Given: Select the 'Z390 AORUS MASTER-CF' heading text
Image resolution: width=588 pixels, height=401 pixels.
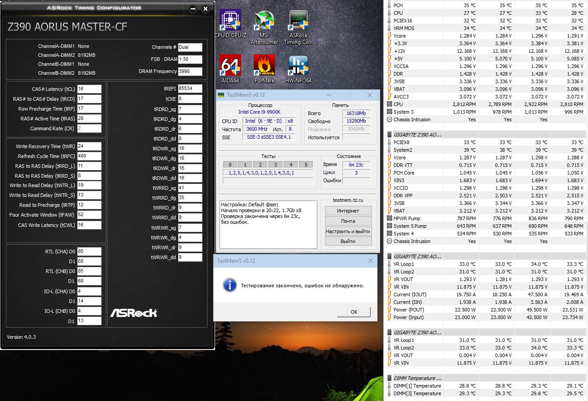Looking at the screenshot, I should [x=68, y=27].
